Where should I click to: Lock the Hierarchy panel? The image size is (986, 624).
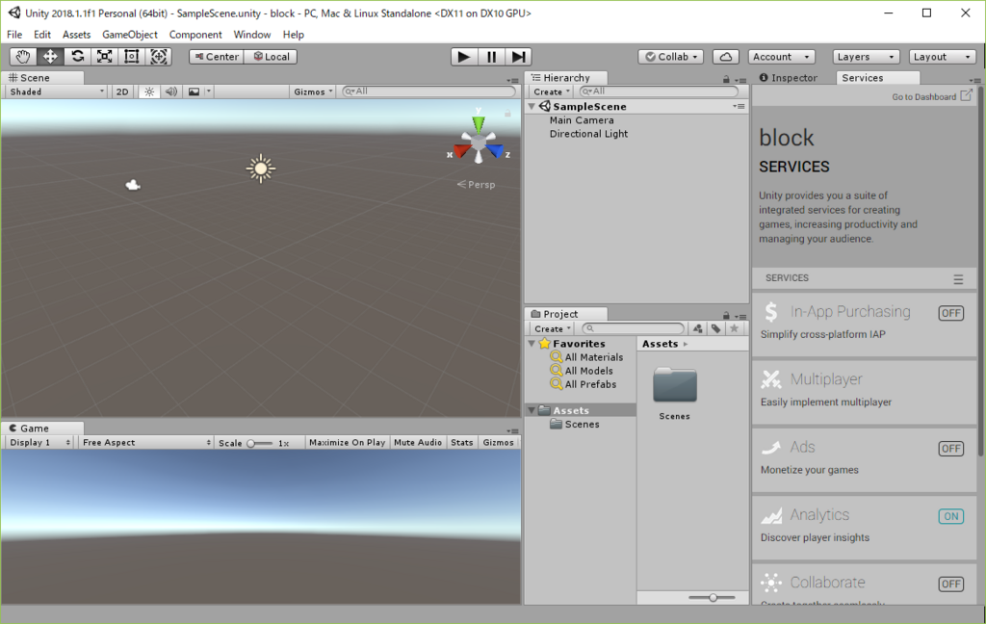(726, 79)
